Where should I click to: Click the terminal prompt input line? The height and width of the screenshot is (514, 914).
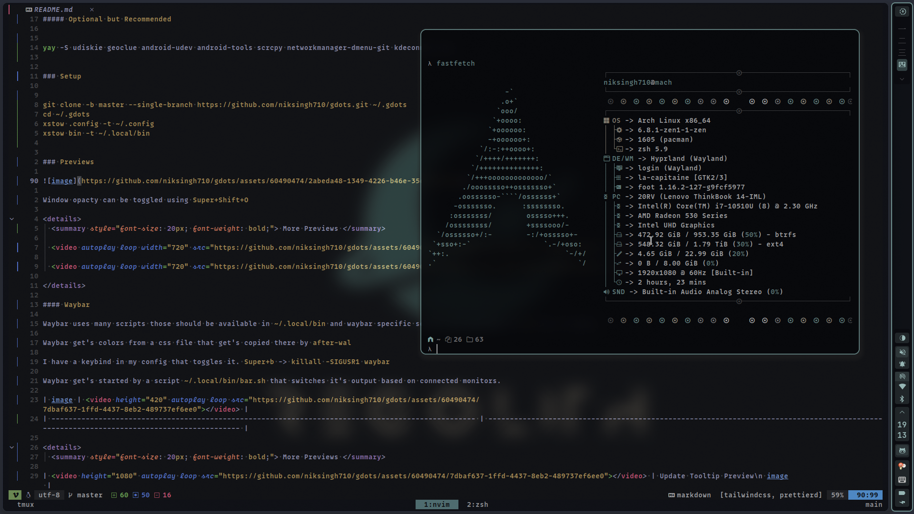tap(640, 349)
